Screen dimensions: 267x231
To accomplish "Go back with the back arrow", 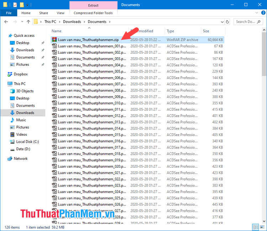I will tap(6, 22).
